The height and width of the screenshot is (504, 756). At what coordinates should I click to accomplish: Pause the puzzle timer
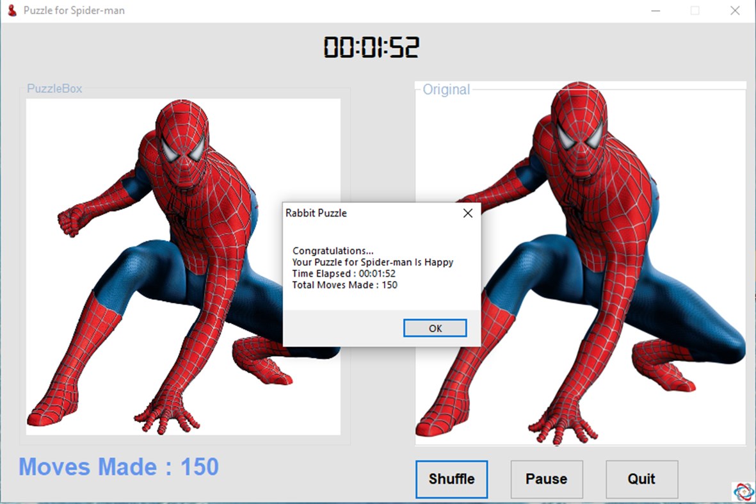tap(546, 479)
